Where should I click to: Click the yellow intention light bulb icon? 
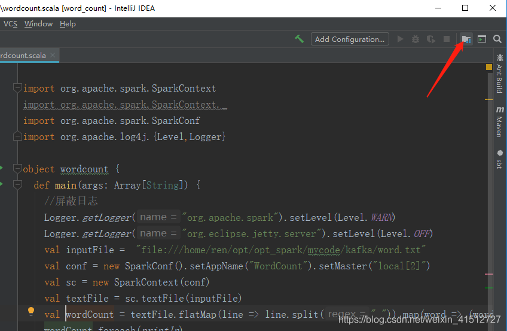pyautogui.click(x=31, y=311)
